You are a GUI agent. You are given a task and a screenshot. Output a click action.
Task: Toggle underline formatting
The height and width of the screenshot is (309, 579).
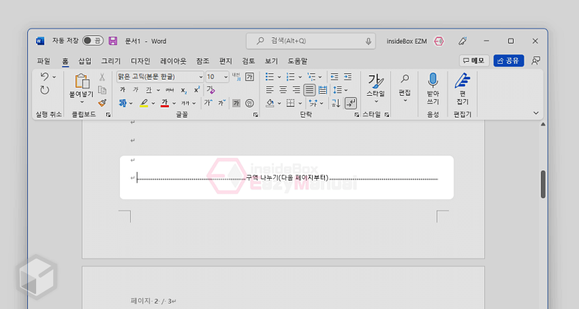point(148,90)
